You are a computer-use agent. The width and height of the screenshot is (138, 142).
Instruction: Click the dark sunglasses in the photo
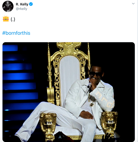[96, 74]
